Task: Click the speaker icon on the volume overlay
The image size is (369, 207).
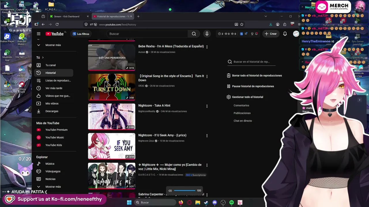Action: click(170, 191)
